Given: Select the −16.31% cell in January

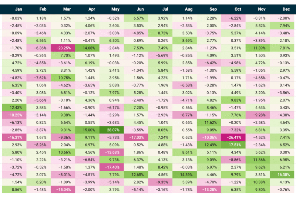Looking at the screenshot, I should (x=16, y=137).
